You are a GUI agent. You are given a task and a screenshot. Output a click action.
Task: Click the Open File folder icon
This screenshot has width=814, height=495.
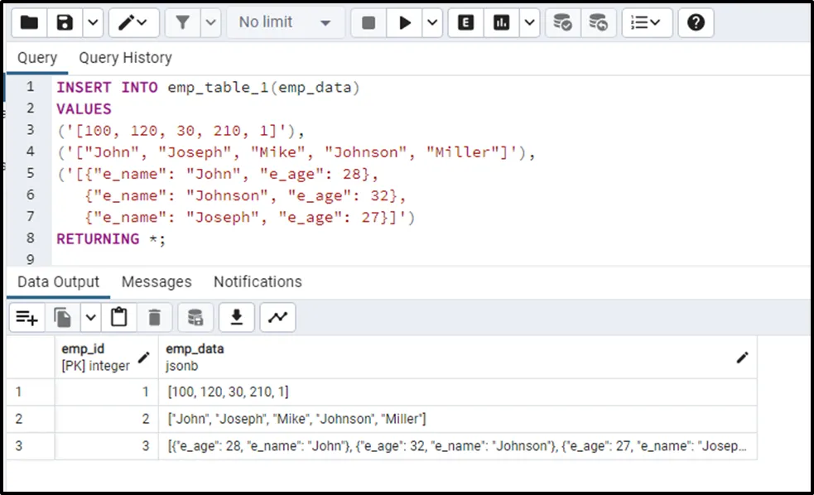pos(30,23)
